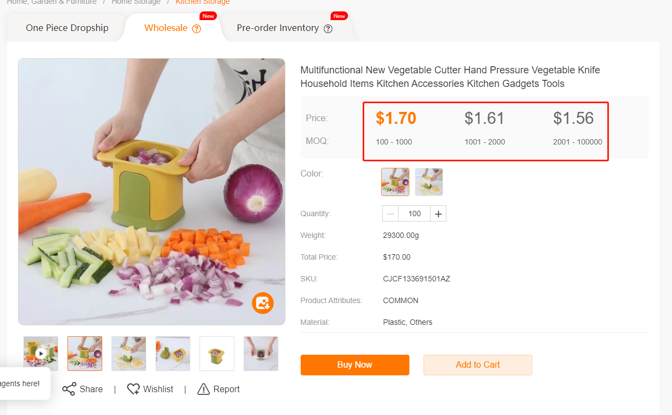Viewport: 672px width, 415px height.
Task: Choose the second color option swatch
Action: click(x=429, y=181)
